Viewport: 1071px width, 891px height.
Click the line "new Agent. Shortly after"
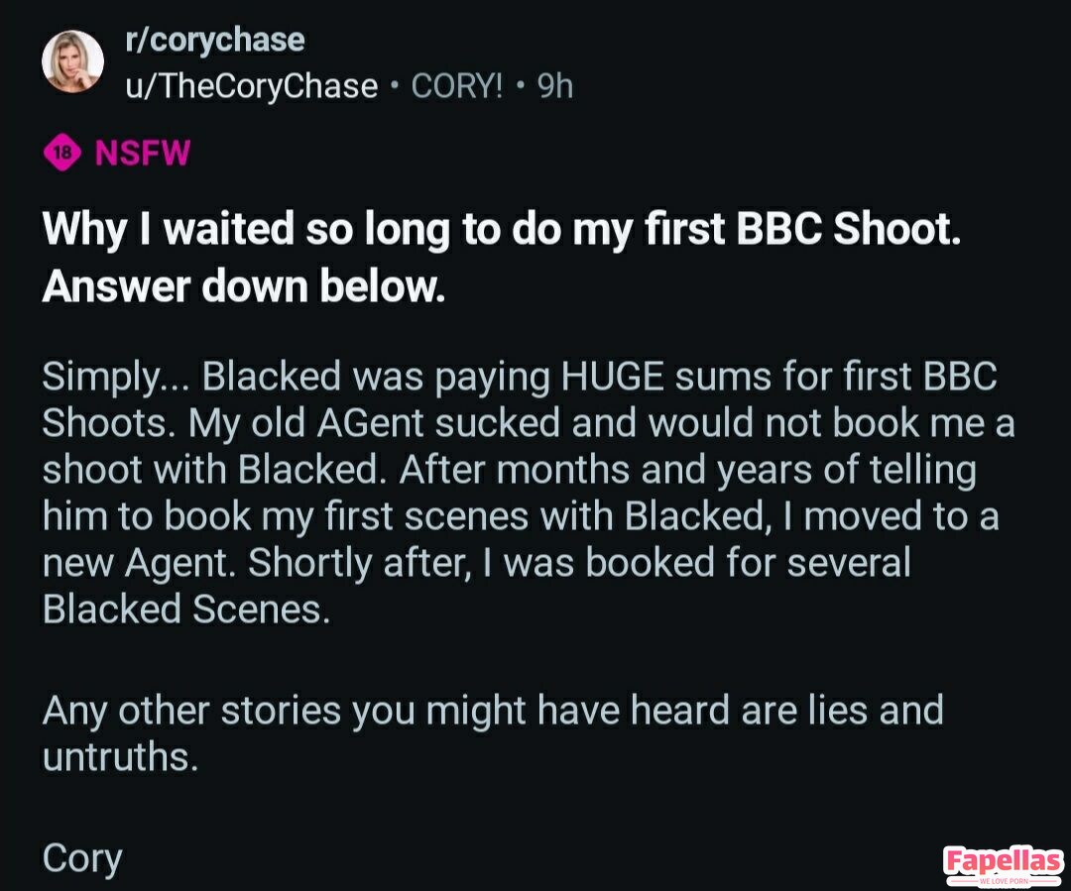(476, 562)
